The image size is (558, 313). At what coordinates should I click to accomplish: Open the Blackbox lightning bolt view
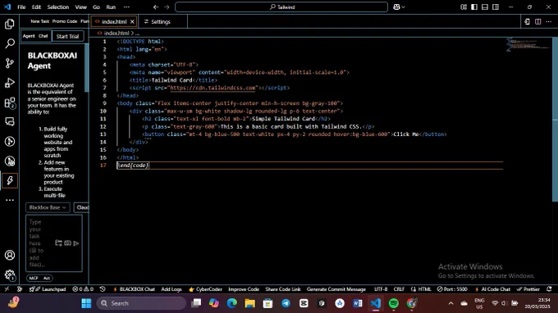click(x=10, y=180)
